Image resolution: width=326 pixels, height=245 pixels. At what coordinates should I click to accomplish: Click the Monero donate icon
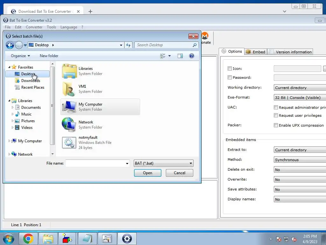(x=205, y=36)
